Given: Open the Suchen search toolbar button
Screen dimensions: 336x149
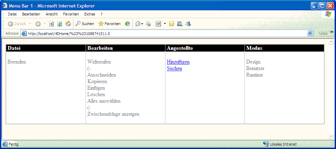Looking at the screenshot, I should tap(85, 24).
